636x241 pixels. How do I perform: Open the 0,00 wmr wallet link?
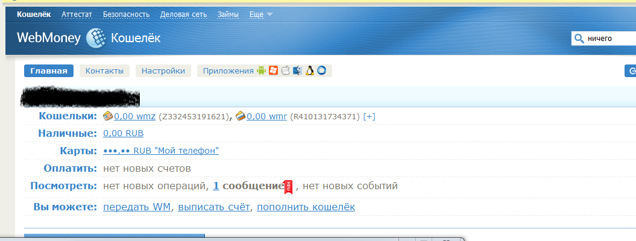(x=267, y=117)
